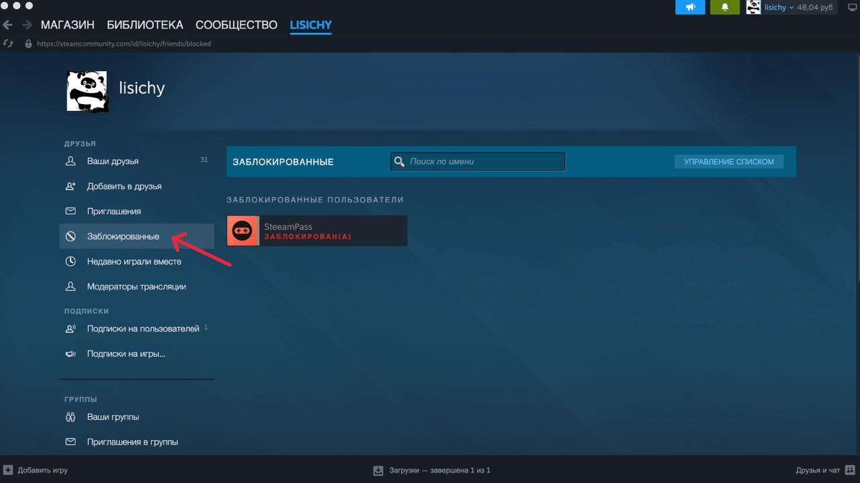This screenshot has height=483, width=860.
Task: Open the announcements megaphone button
Action: pos(690,7)
